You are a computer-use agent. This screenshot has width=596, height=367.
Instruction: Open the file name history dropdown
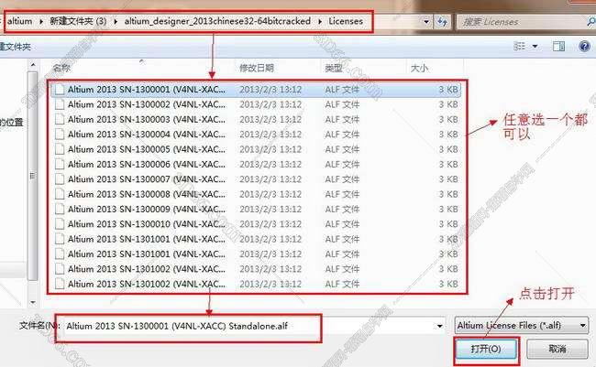pyautogui.click(x=439, y=326)
